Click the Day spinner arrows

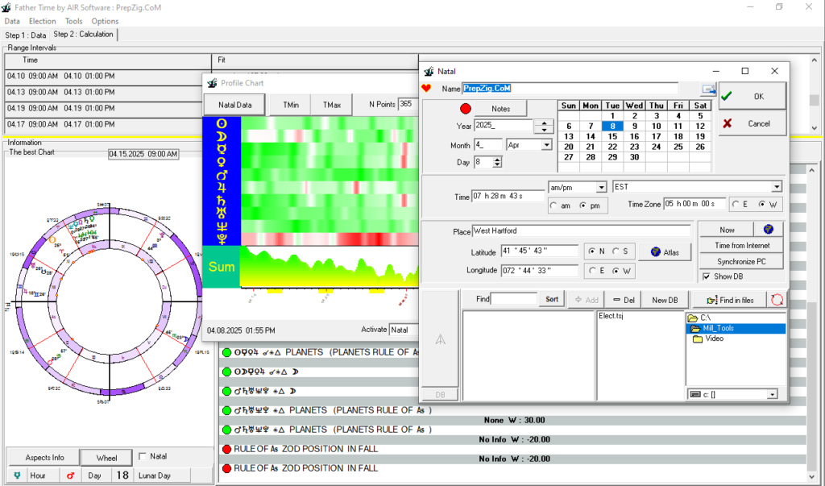click(x=497, y=162)
